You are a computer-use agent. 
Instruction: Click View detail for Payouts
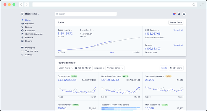178,45
